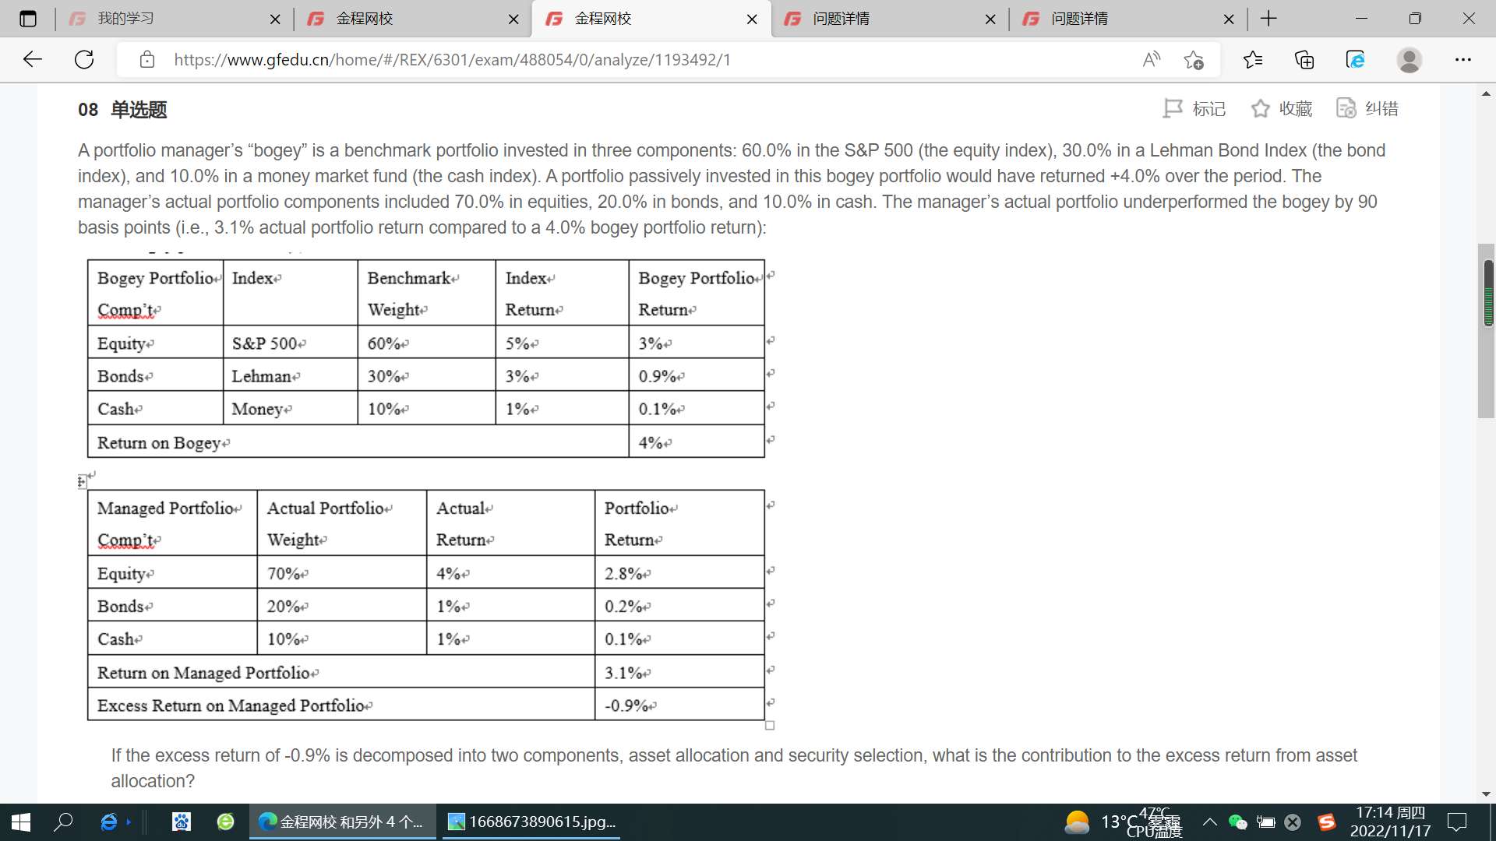The width and height of the screenshot is (1496, 841).
Task: Click the Benchmark Weight column header
Action: coord(426,293)
